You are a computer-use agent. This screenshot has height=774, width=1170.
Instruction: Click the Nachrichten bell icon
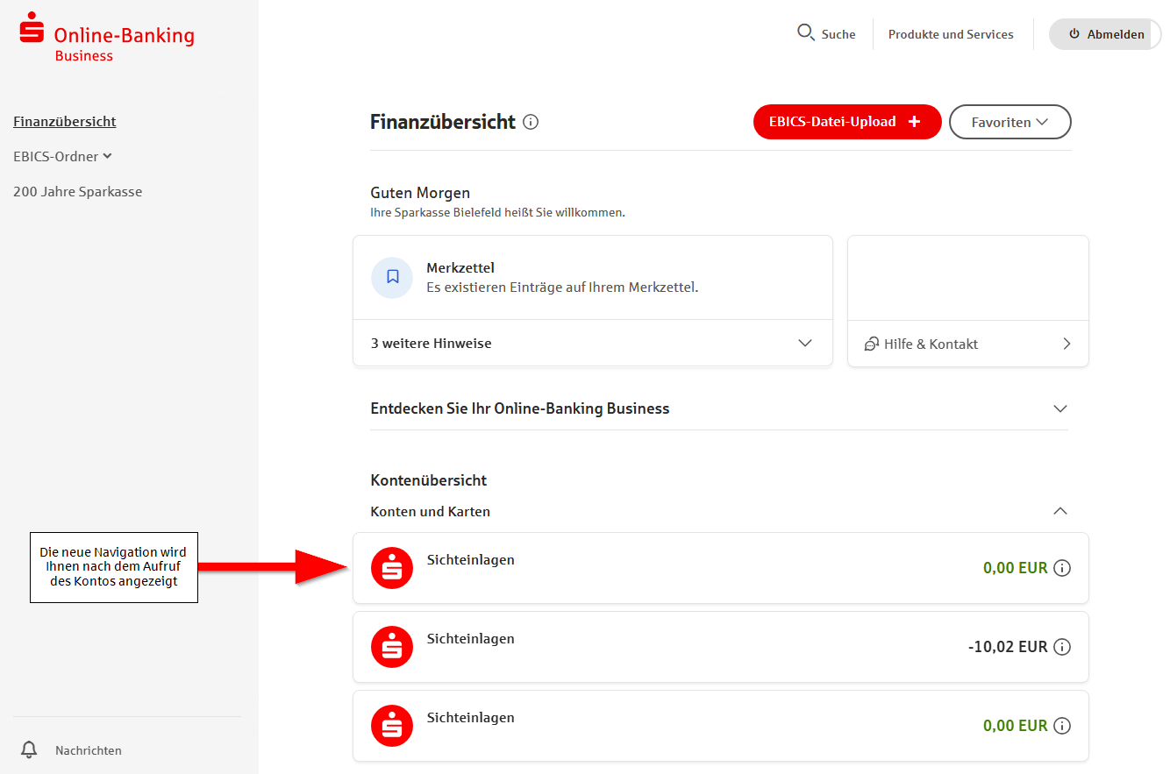click(x=29, y=749)
